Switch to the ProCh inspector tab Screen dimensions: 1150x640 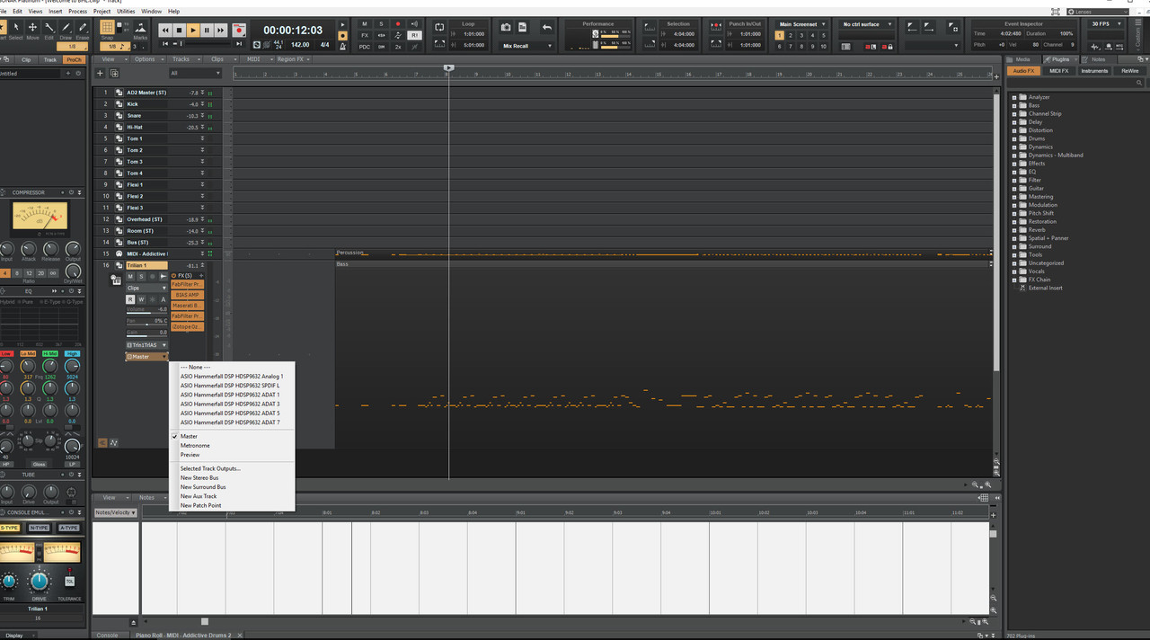(74, 59)
